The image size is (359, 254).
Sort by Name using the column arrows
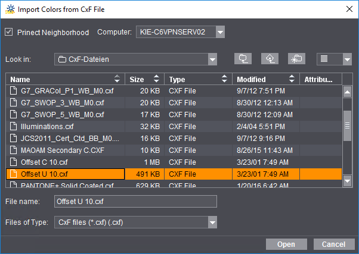(x=118, y=79)
